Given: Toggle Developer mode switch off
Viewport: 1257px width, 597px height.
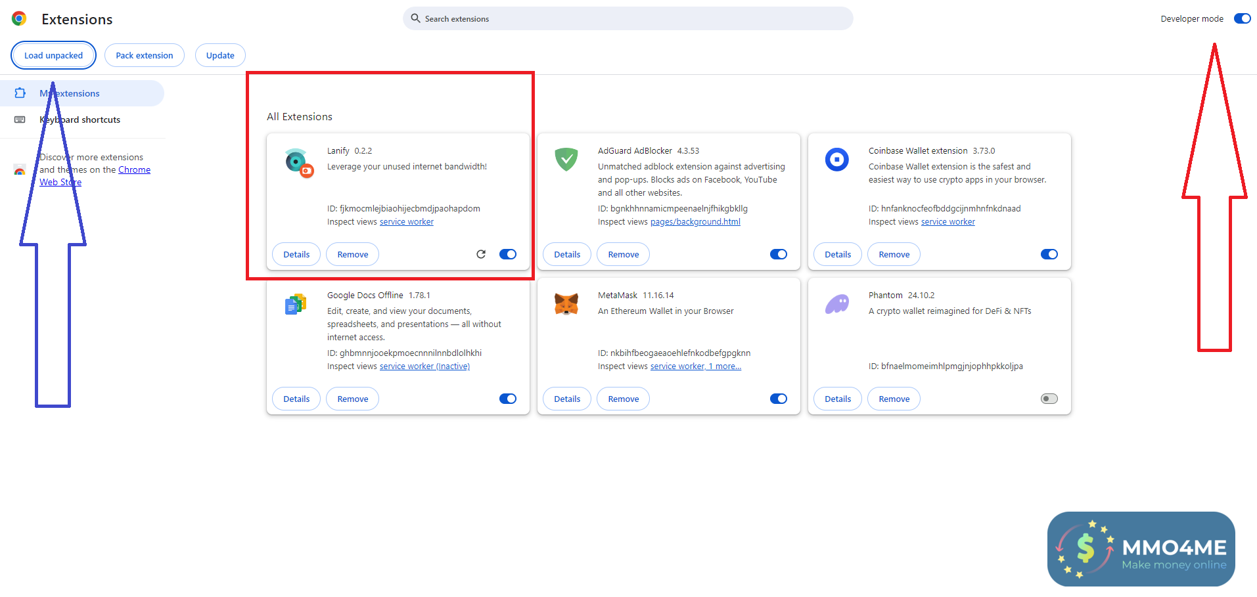Looking at the screenshot, I should click(x=1242, y=18).
